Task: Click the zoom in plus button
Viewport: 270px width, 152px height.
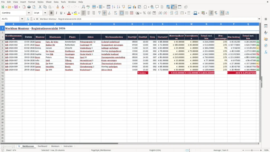Action: [261, 150]
